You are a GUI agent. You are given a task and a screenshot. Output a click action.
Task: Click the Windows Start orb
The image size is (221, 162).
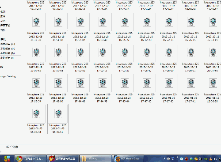pos(7,158)
